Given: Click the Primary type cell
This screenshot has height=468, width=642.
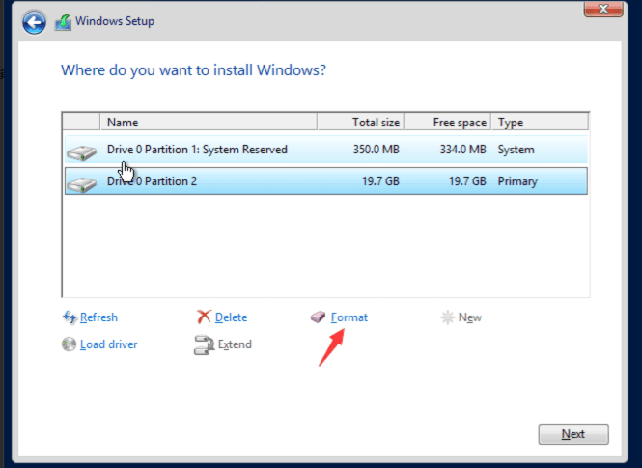Looking at the screenshot, I should click(517, 181).
